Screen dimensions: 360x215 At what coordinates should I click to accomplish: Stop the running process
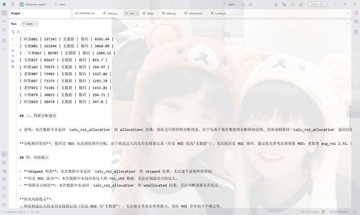point(18,31)
